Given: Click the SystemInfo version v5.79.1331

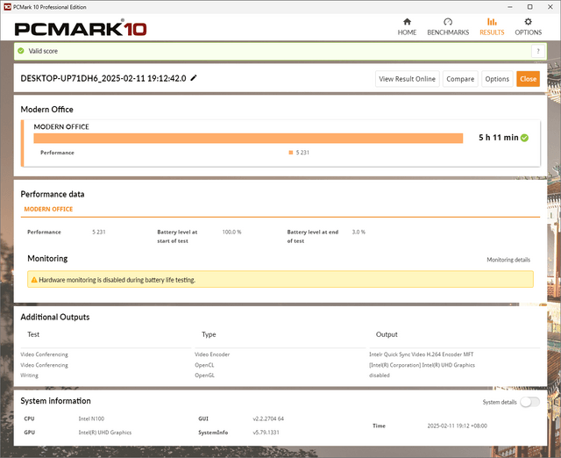Looking at the screenshot, I should pos(266,433).
